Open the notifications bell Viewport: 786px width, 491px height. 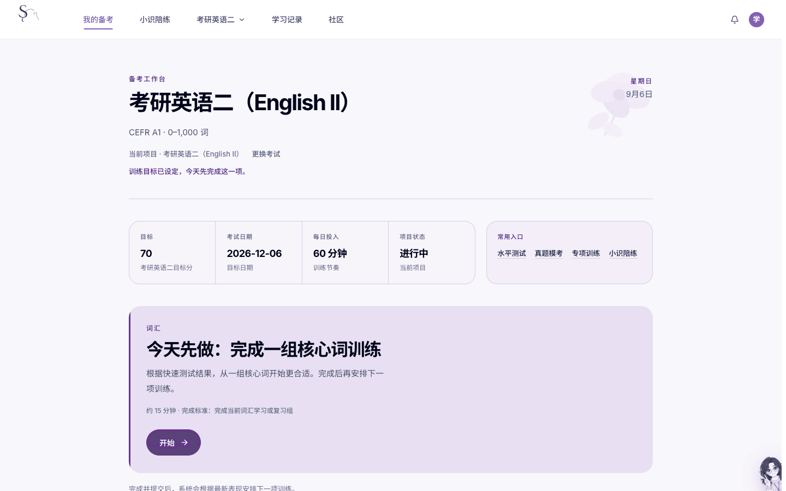[x=735, y=20]
